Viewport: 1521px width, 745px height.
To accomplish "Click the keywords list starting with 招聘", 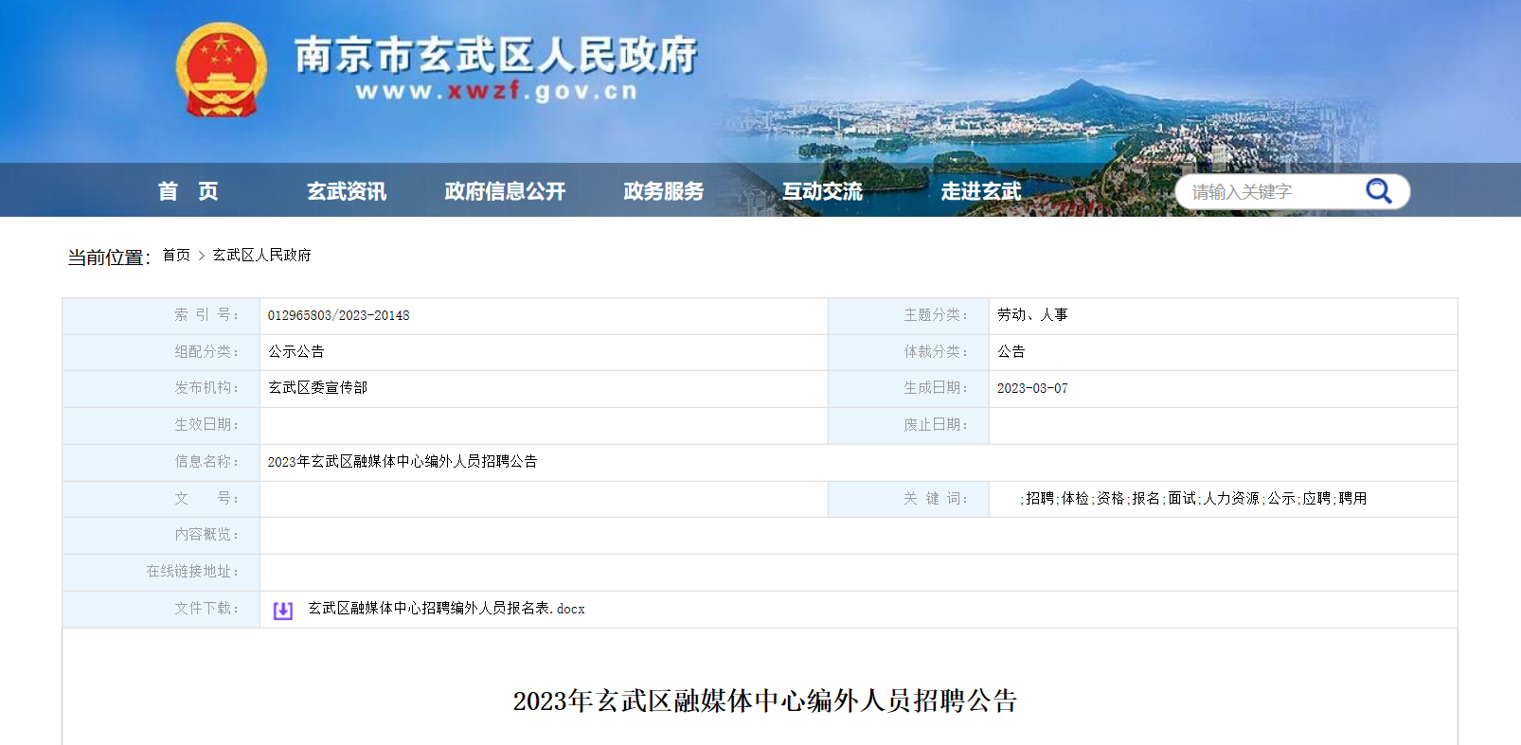I will pos(1193,499).
